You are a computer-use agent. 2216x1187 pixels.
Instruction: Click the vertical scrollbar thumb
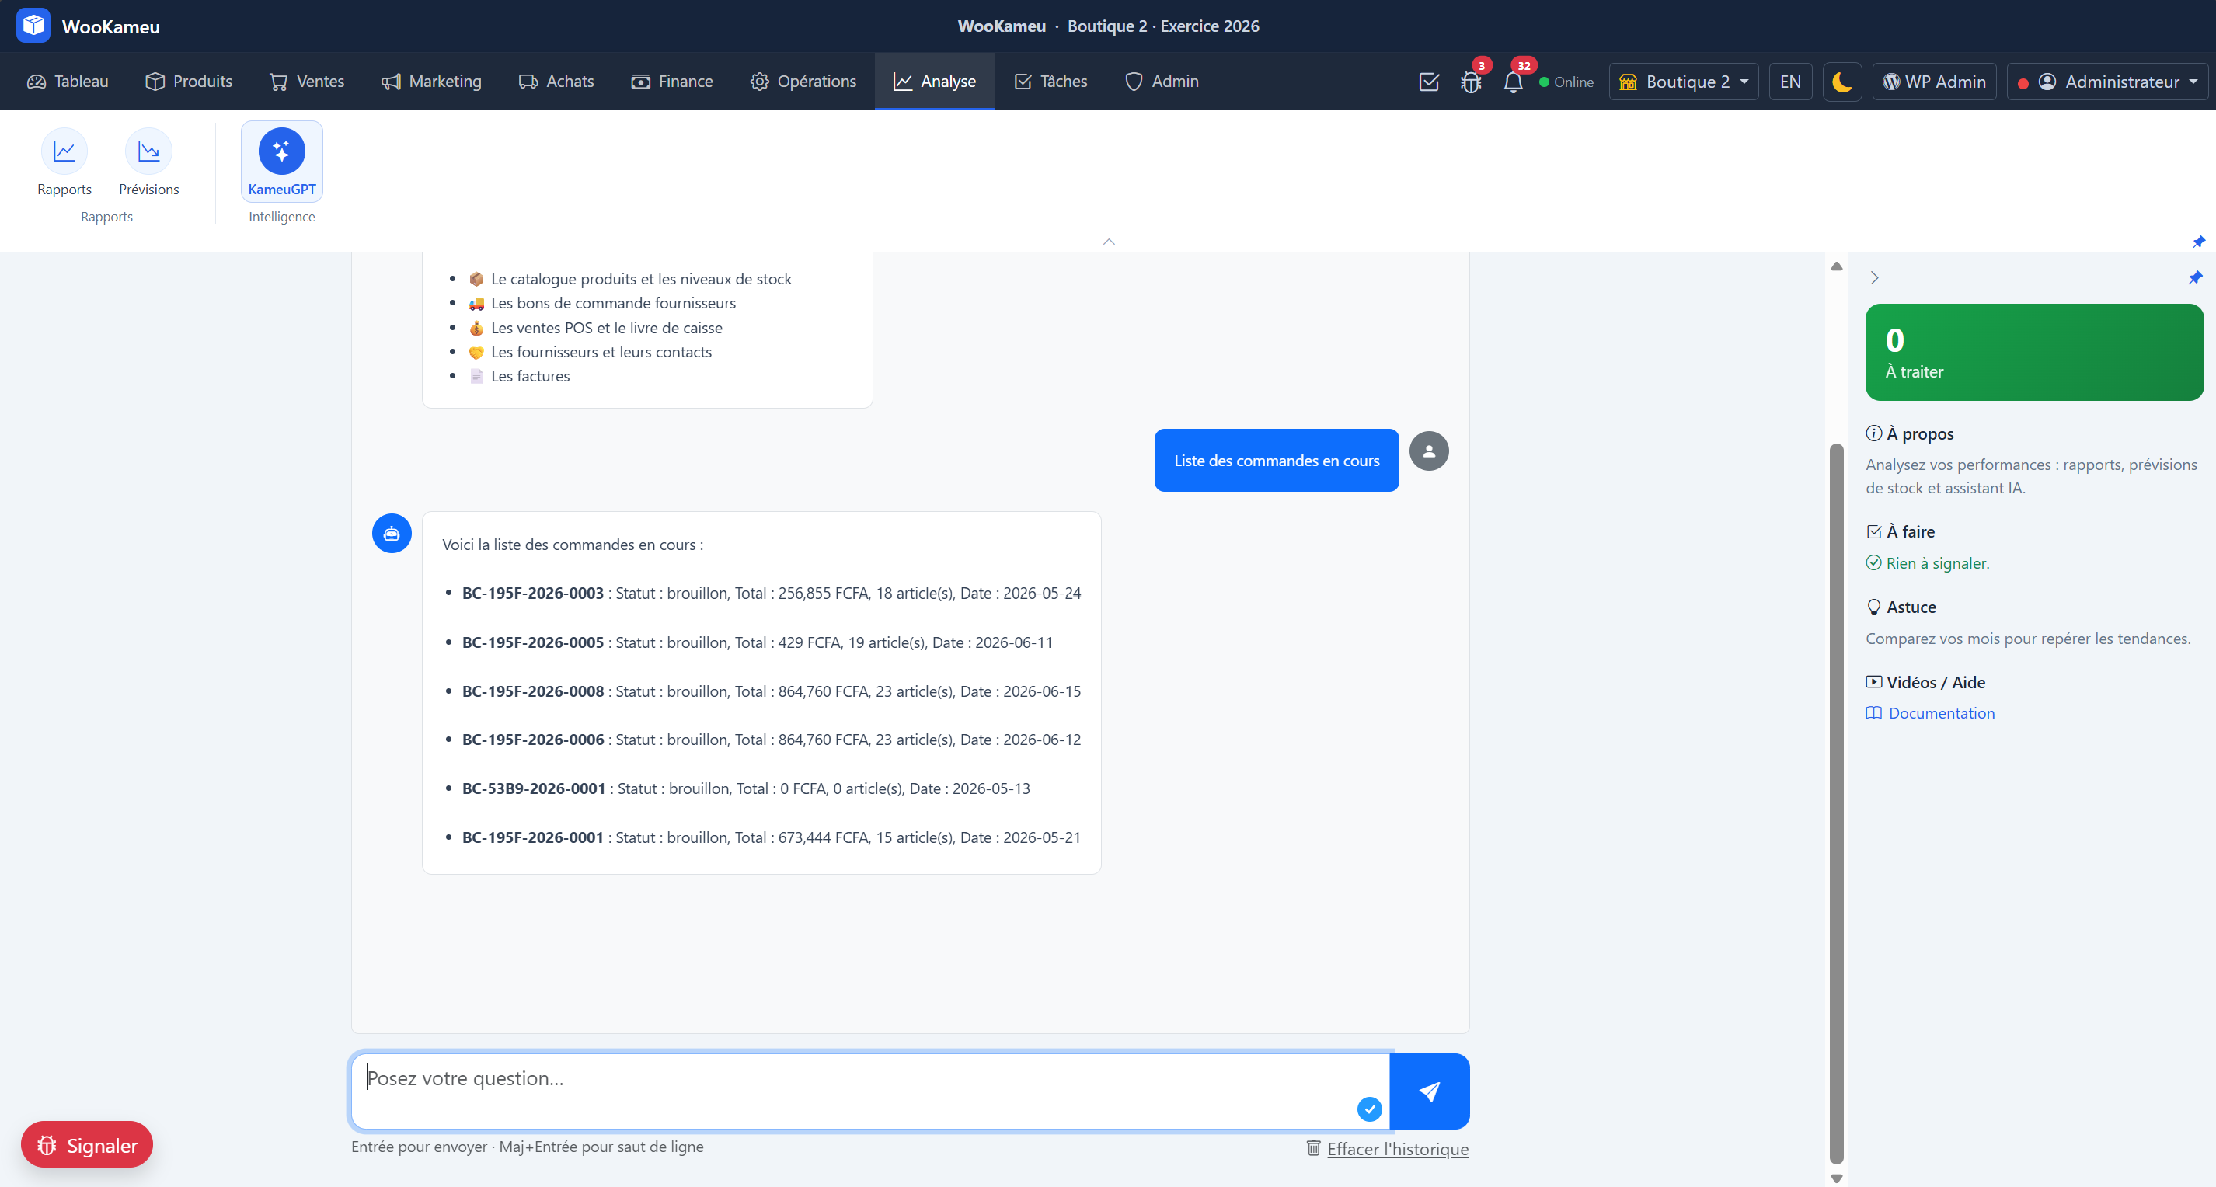1837,803
